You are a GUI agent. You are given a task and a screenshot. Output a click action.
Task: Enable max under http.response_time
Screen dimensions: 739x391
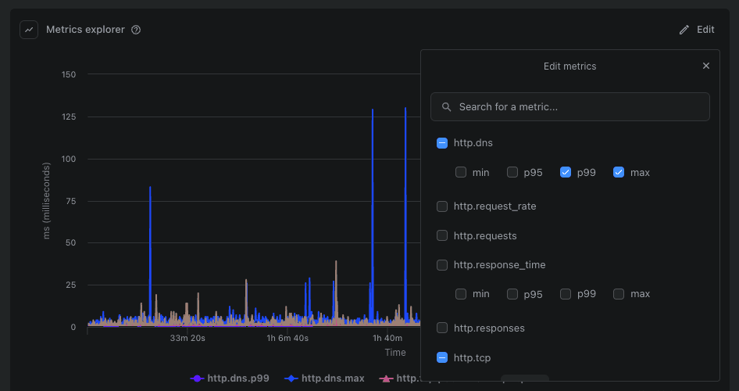click(619, 294)
